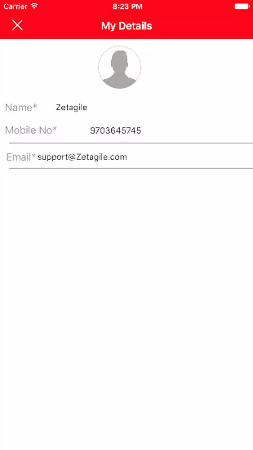The width and height of the screenshot is (253, 450).
Task: Click the battery icon in status bar
Action: click(242, 6)
